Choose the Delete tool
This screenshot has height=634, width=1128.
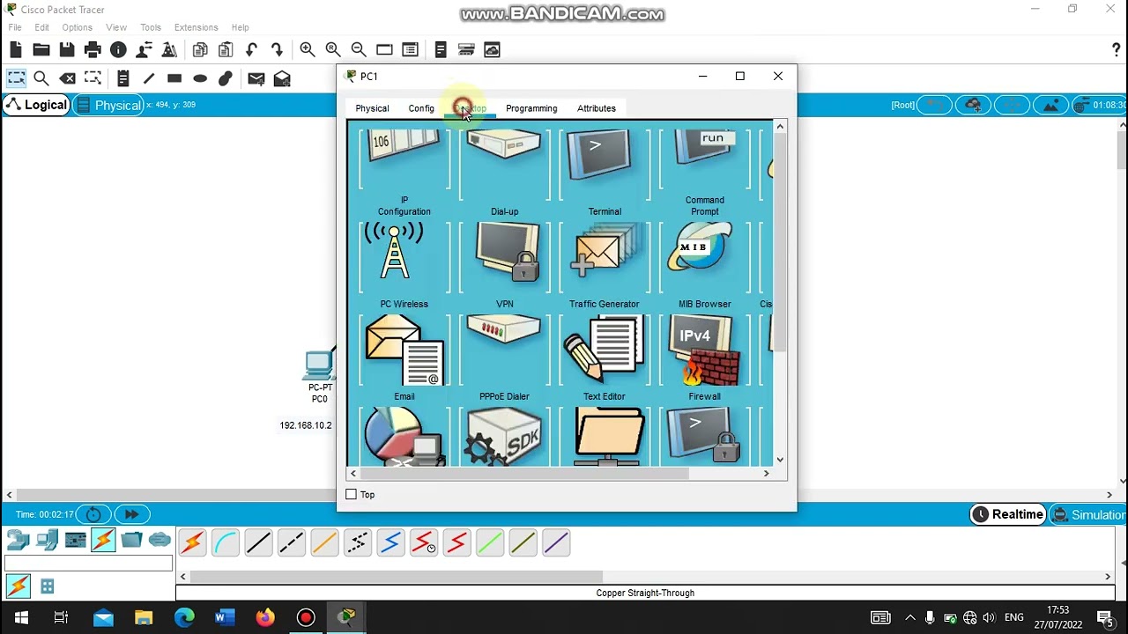coord(67,78)
